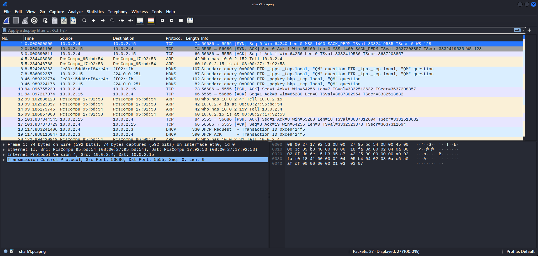The image size is (538, 256).
Task: Open the recent display filters dropdown
Action: click(523, 30)
